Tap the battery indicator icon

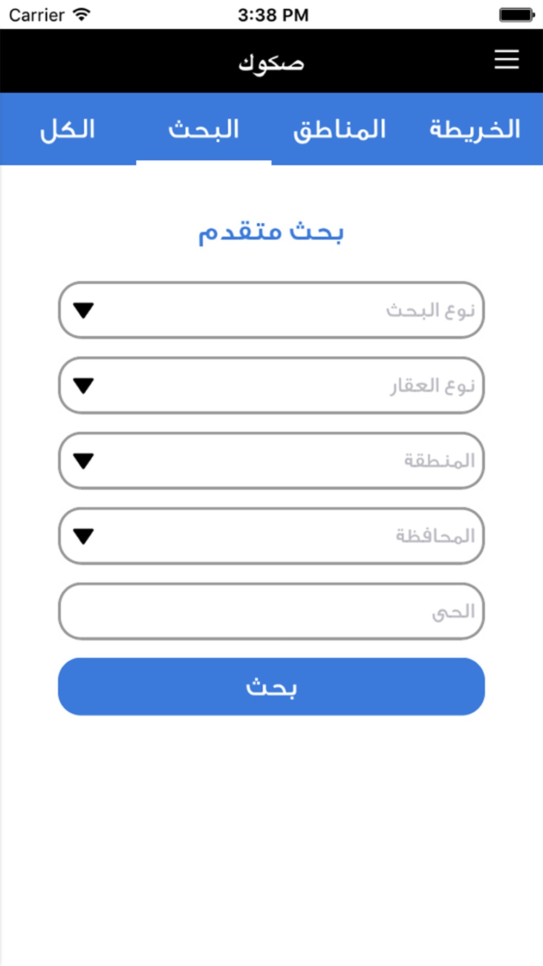point(516,15)
